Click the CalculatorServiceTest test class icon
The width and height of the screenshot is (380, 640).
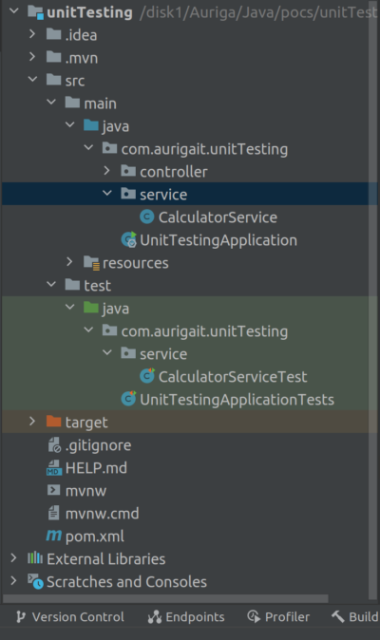(147, 376)
